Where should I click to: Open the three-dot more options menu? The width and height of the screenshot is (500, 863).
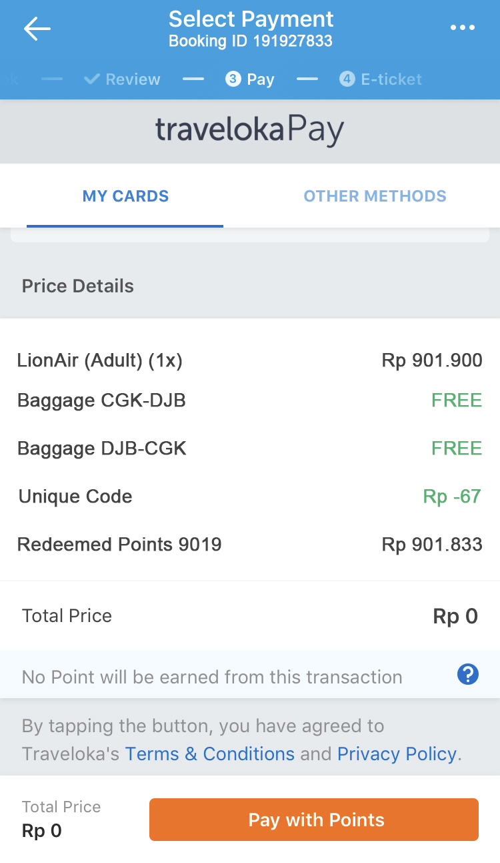click(x=462, y=28)
